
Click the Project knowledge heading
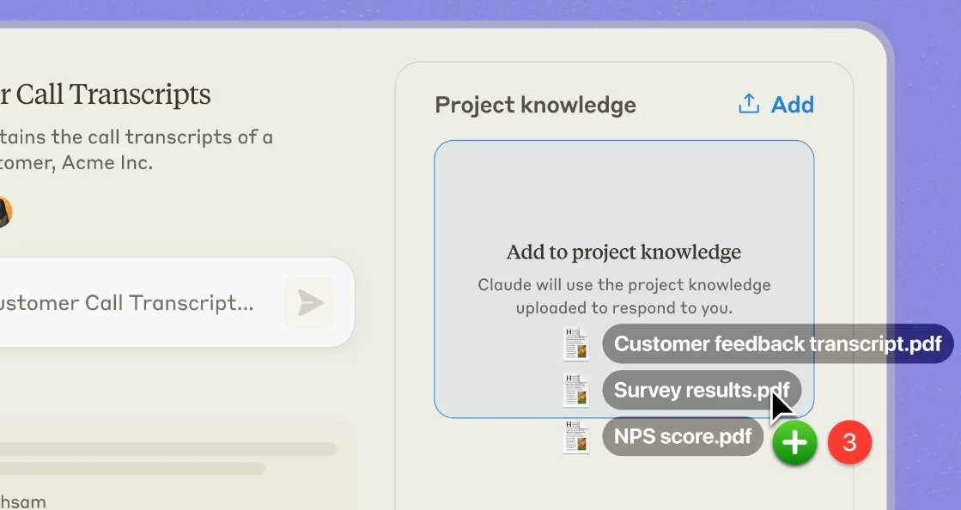[536, 105]
